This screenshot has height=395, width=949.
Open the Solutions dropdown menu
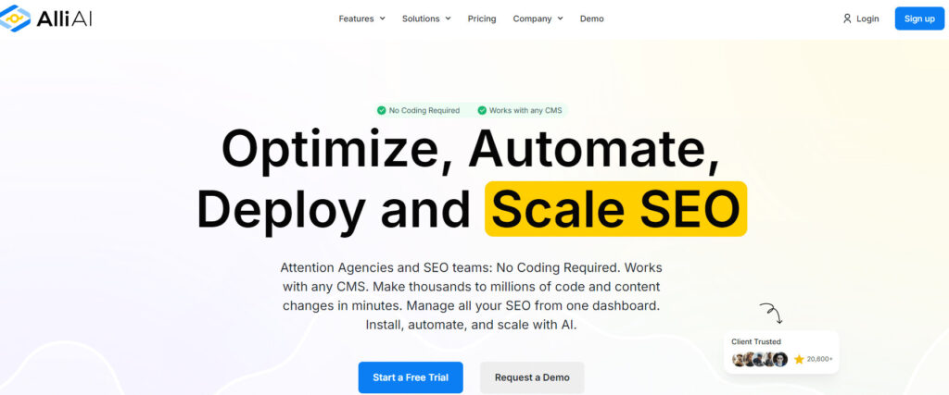[x=426, y=19]
